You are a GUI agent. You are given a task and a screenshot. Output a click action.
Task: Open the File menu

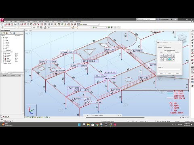6,22
